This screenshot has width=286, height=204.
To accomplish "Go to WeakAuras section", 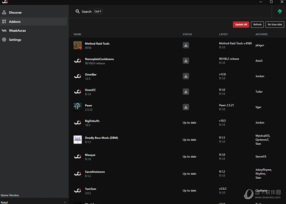I will (x=33, y=31).
